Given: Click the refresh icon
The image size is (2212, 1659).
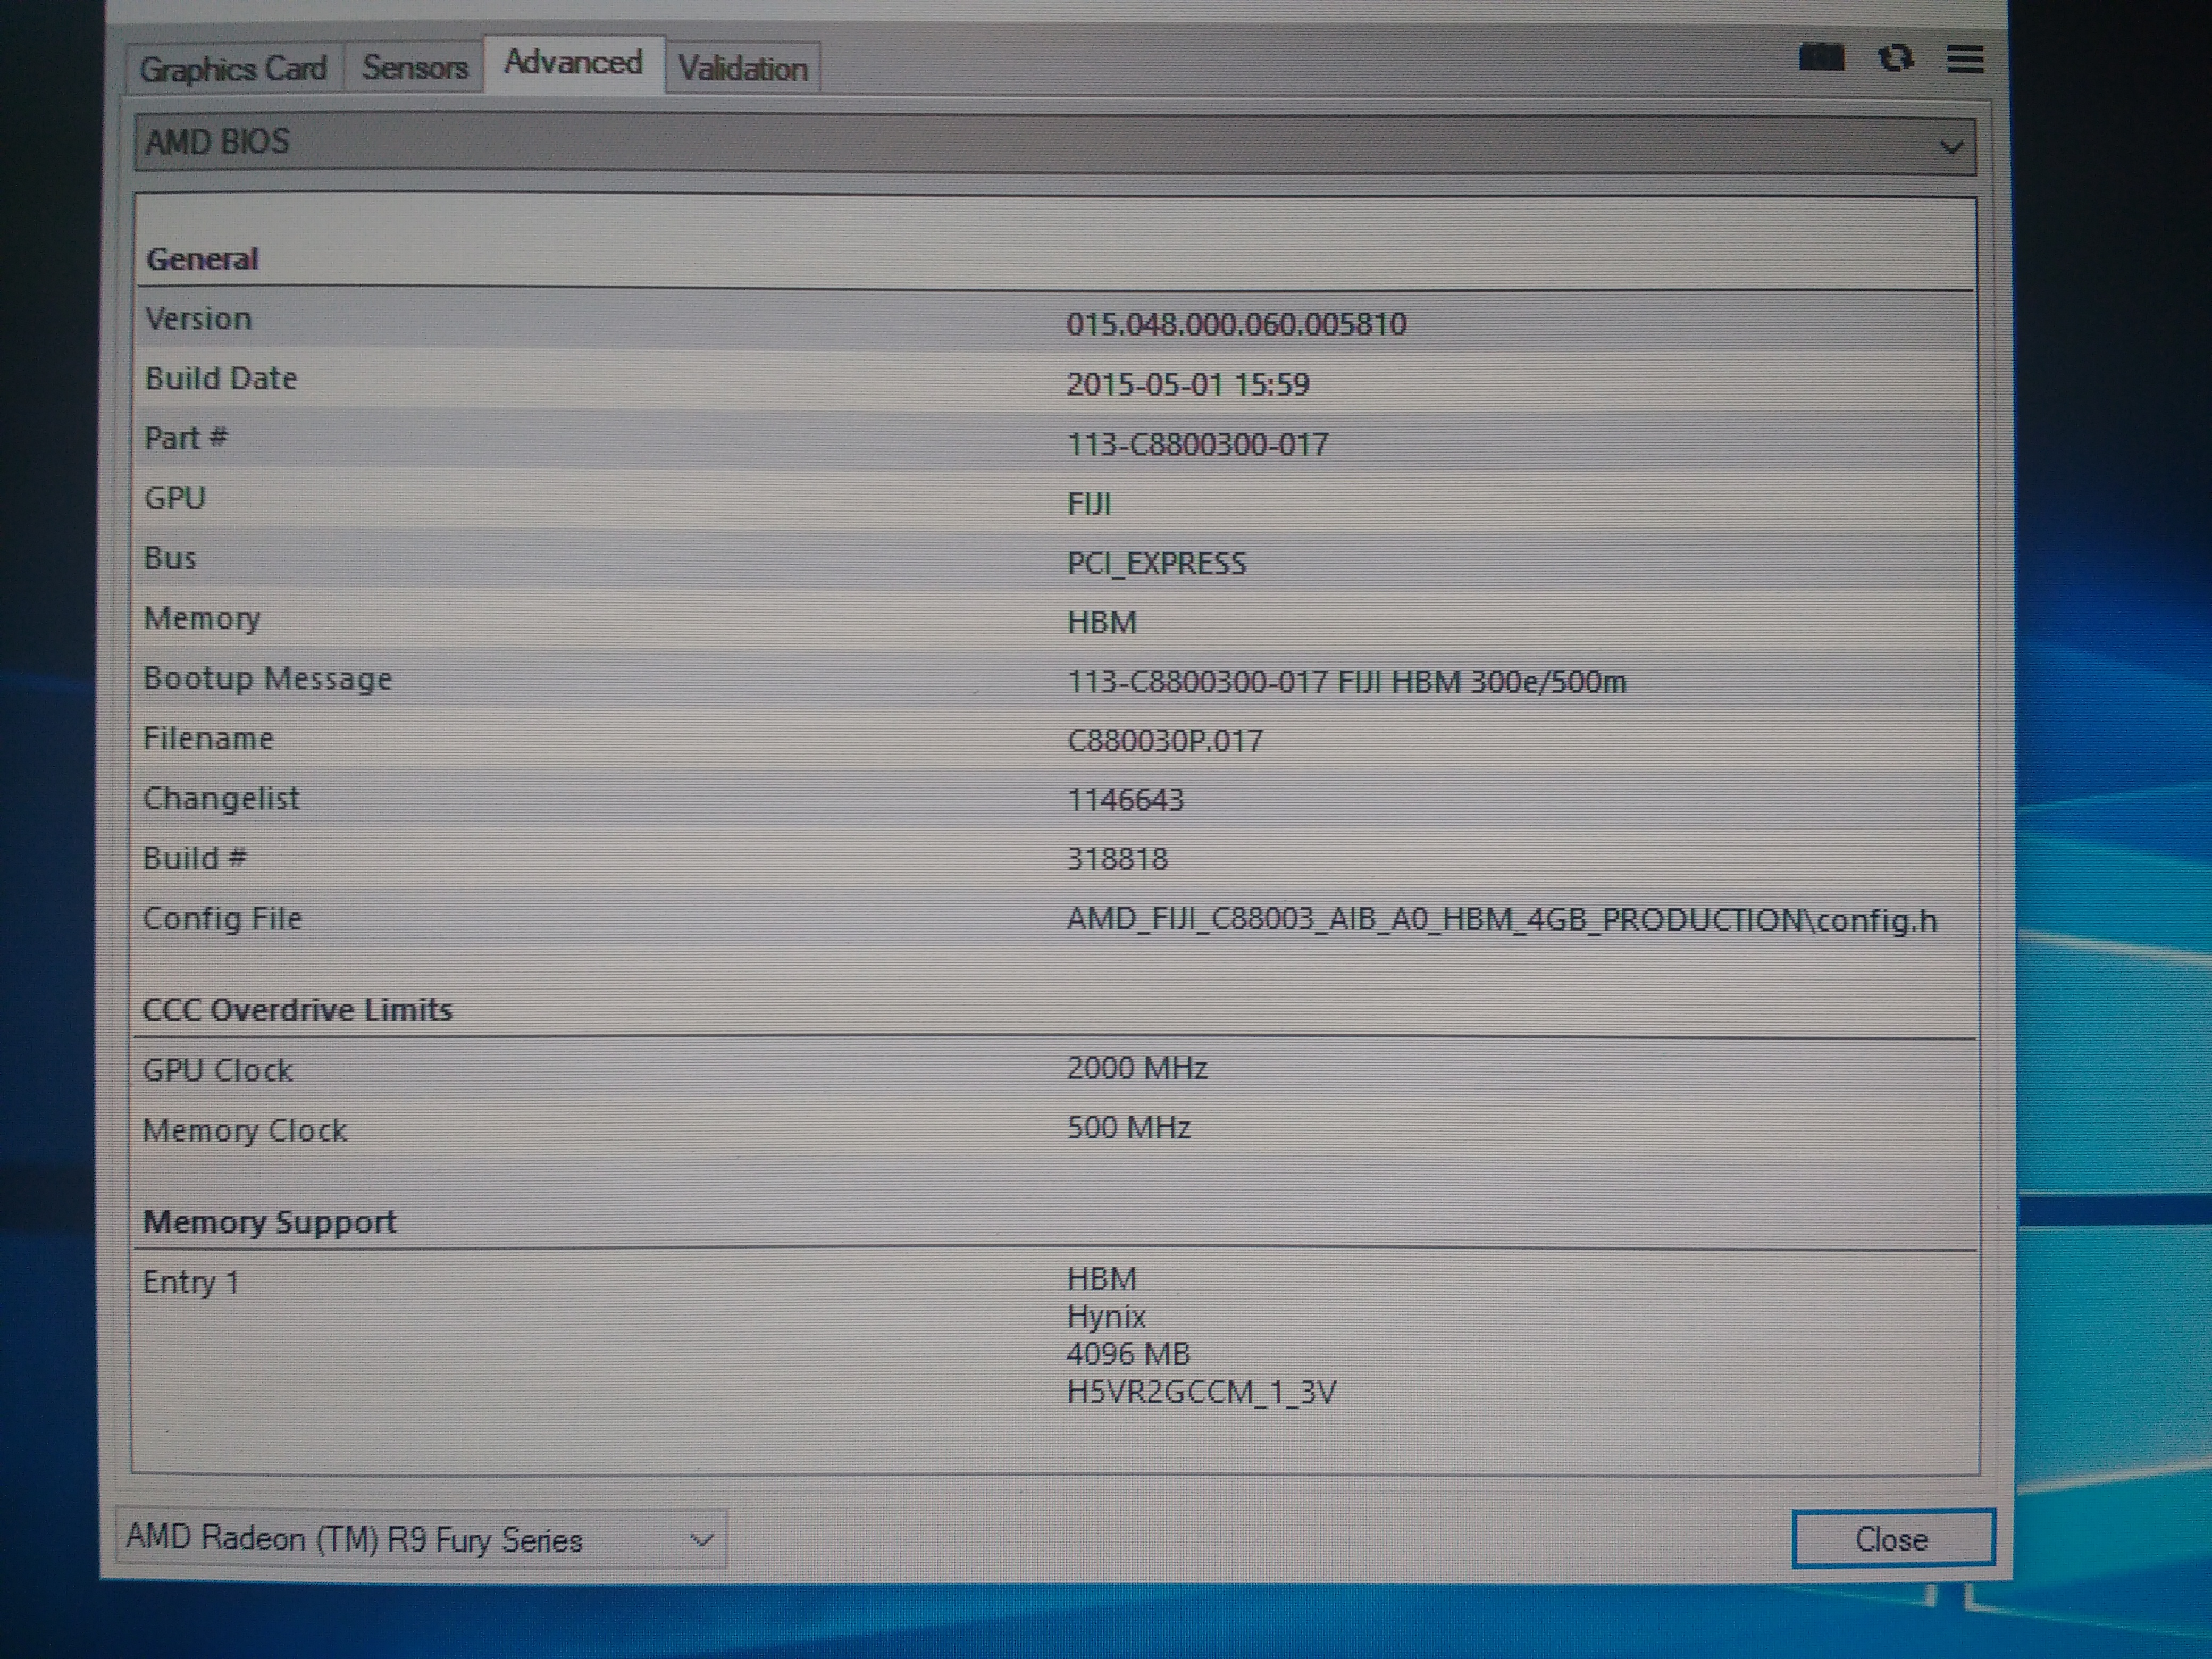Looking at the screenshot, I should (x=1895, y=58).
